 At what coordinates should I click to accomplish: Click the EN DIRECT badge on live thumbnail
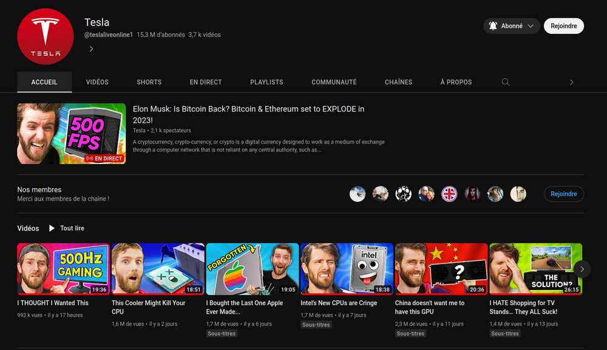pos(104,159)
